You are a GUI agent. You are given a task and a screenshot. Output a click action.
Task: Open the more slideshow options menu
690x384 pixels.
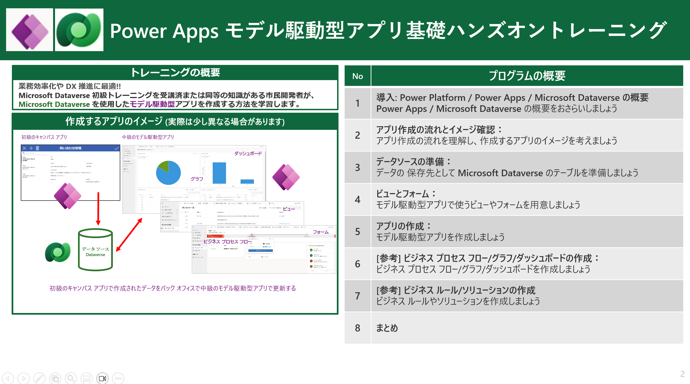(118, 378)
